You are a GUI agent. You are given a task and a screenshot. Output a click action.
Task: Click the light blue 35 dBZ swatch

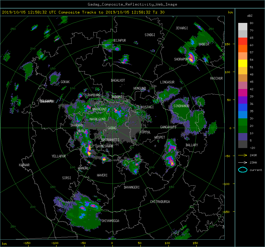(243, 115)
